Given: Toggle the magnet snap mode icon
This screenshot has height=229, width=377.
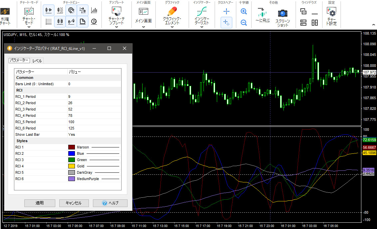Looking at the screenshot, I should click(71, 10).
